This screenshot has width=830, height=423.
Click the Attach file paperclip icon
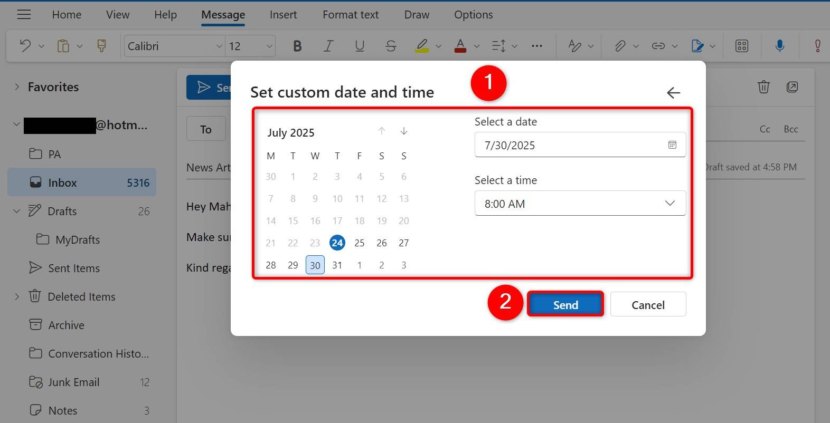620,46
